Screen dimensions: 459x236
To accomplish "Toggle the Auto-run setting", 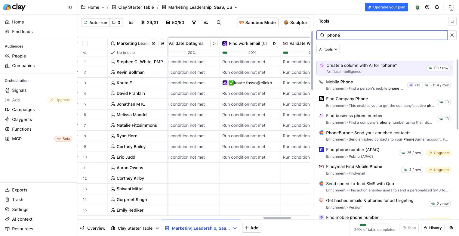I will [95, 22].
